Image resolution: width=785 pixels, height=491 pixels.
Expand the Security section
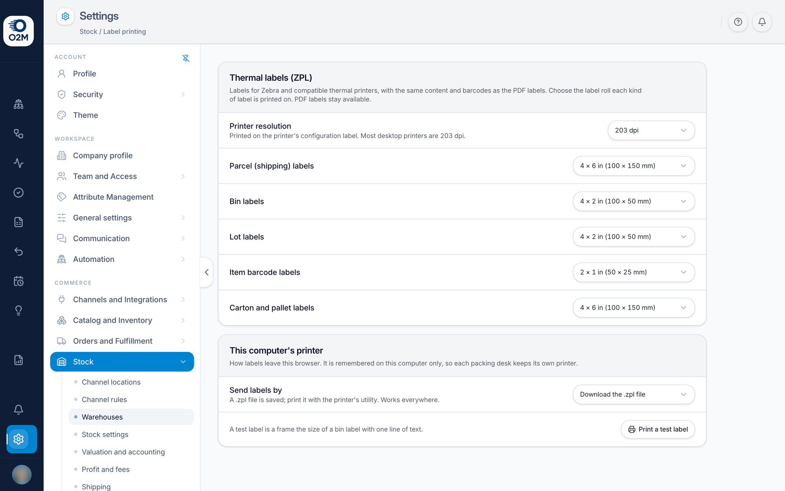click(122, 95)
